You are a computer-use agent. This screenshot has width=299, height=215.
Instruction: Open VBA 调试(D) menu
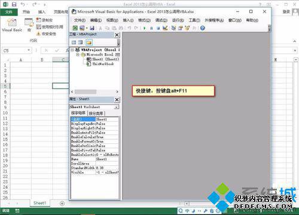pyautogui.click(x=161, y=20)
